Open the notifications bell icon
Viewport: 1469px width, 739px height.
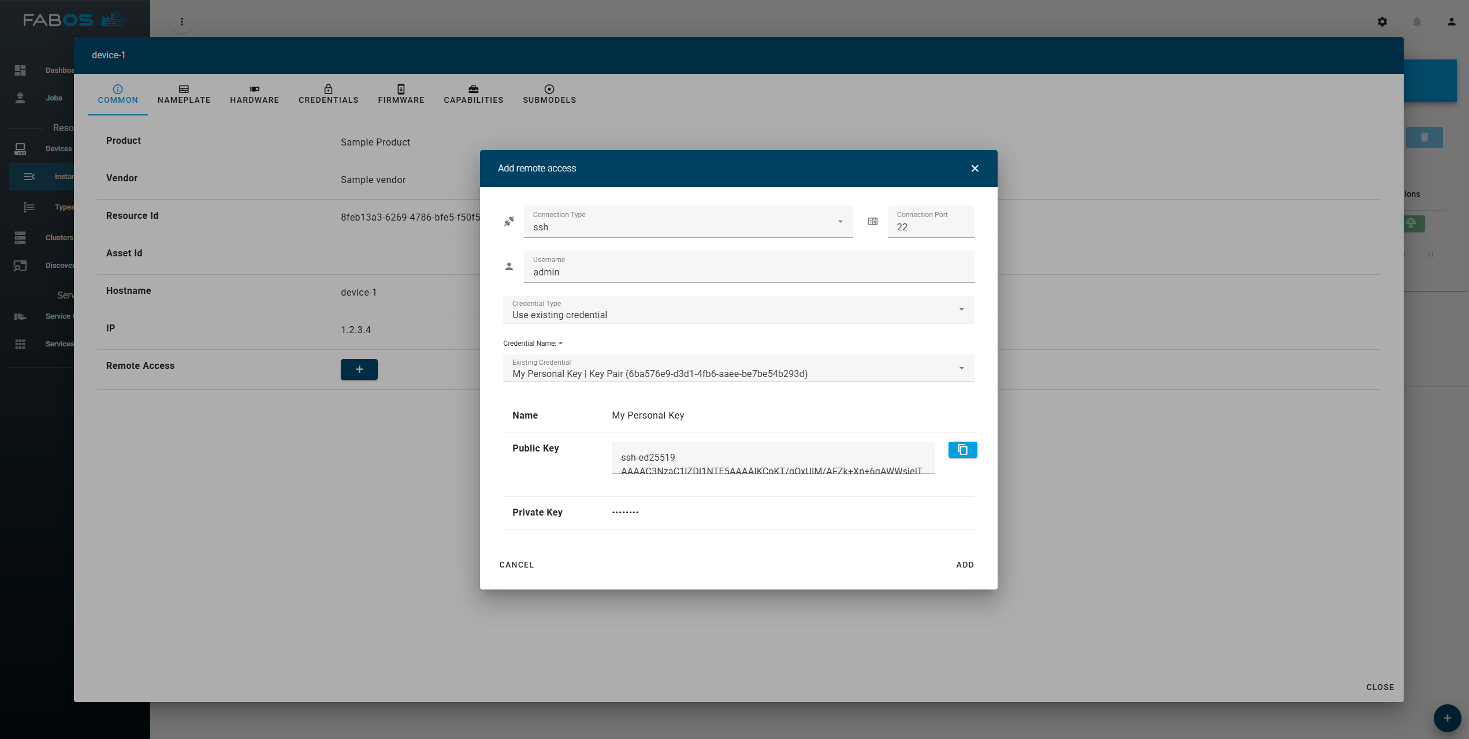(1416, 21)
